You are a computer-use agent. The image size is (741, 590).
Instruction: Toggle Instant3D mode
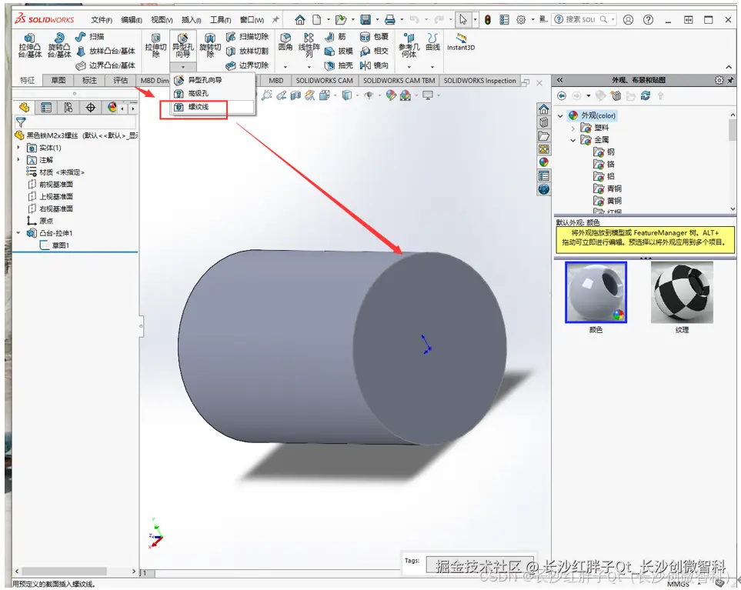461,42
